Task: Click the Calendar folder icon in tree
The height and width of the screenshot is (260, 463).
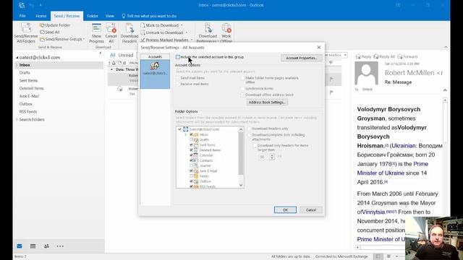Action: pyautogui.click(x=195, y=155)
